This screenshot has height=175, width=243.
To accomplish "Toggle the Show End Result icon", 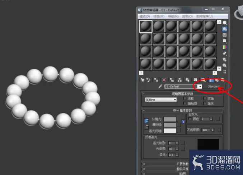I will pos(211,80).
